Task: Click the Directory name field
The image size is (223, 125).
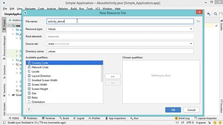Action: tap(120, 51)
